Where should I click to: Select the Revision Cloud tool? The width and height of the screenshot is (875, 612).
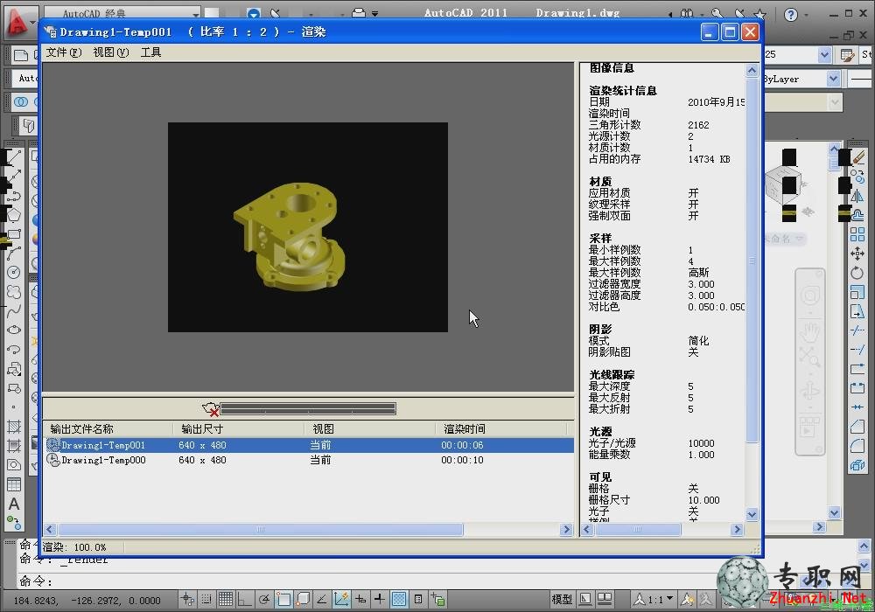pyautogui.click(x=13, y=291)
